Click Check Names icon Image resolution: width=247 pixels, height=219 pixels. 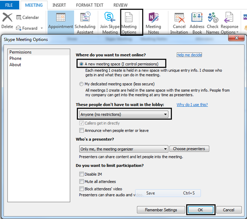pos(213,17)
